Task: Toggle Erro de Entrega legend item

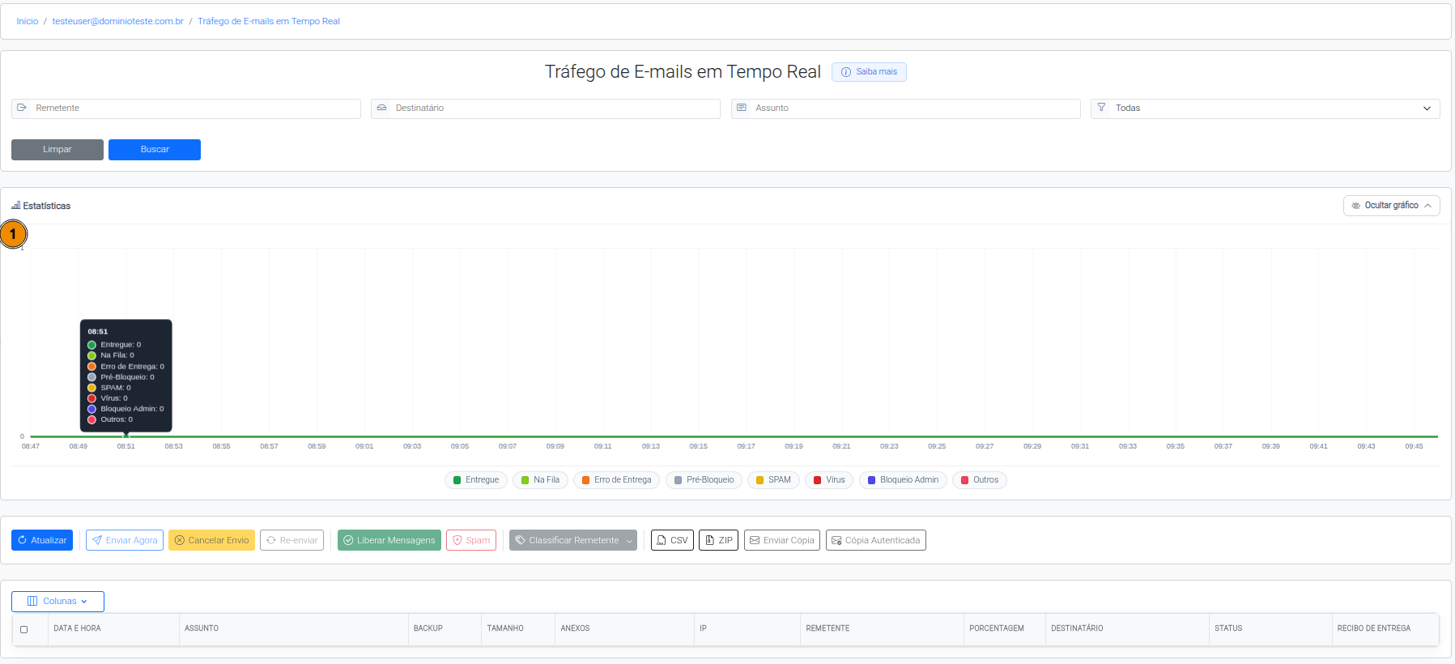Action: tap(616, 480)
